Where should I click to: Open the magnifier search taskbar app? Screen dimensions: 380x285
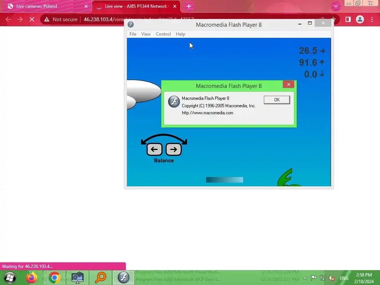(x=101, y=278)
